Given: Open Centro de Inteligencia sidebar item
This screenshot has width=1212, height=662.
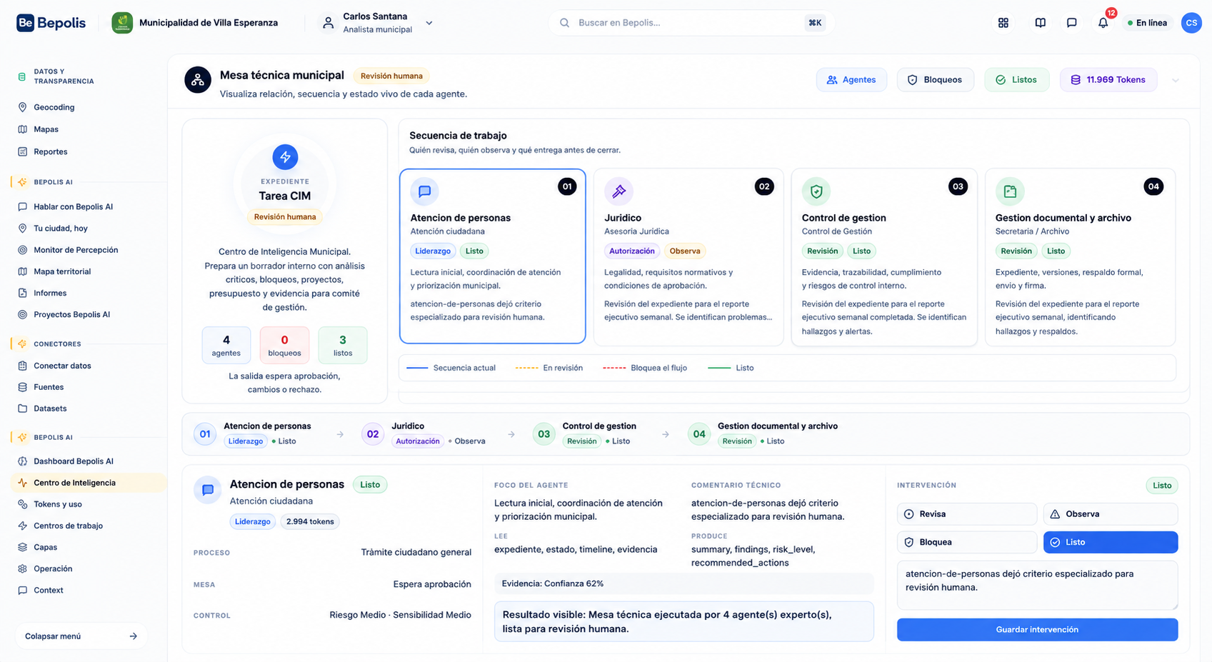Looking at the screenshot, I should pyautogui.click(x=89, y=483).
